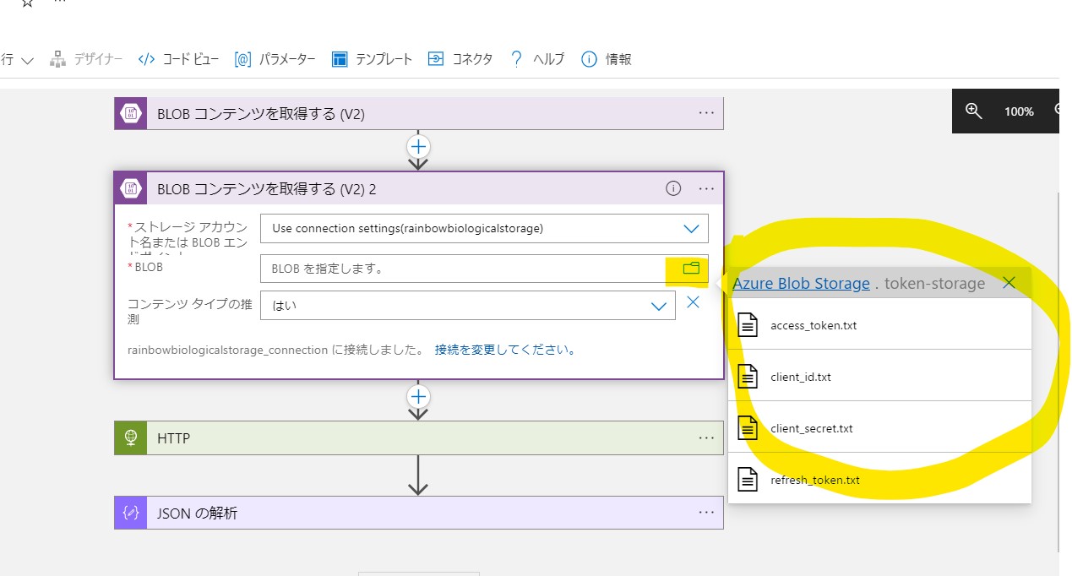Screen dimensions: 1072x576
Task: Open Parameters (パラメーター) in toolbar
Action: 275,59
